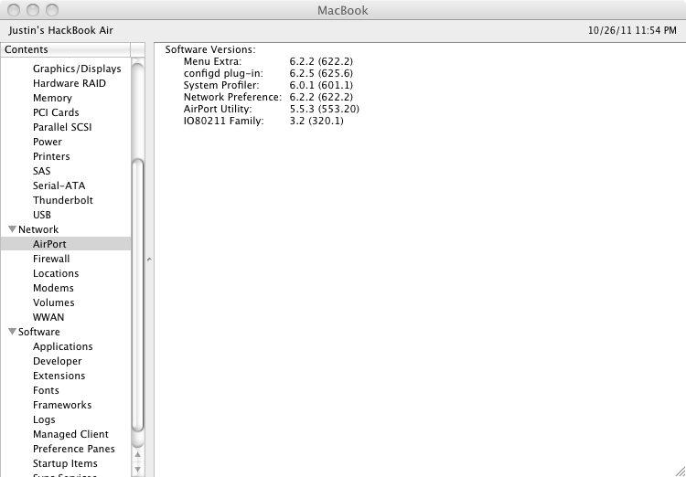
Task: Click the pane splitter collapse arrow
Action: 149,260
